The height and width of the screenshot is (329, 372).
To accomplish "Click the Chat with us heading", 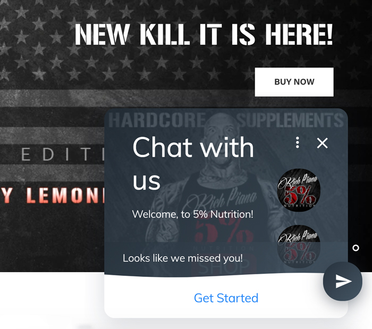I will [193, 164].
